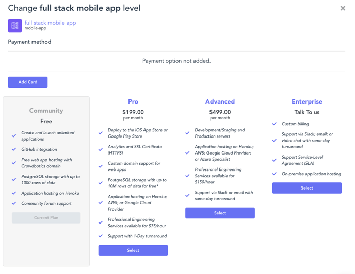Select the Advanced plan
The width and height of the screenshot is (355, 274).
point(220,213)
